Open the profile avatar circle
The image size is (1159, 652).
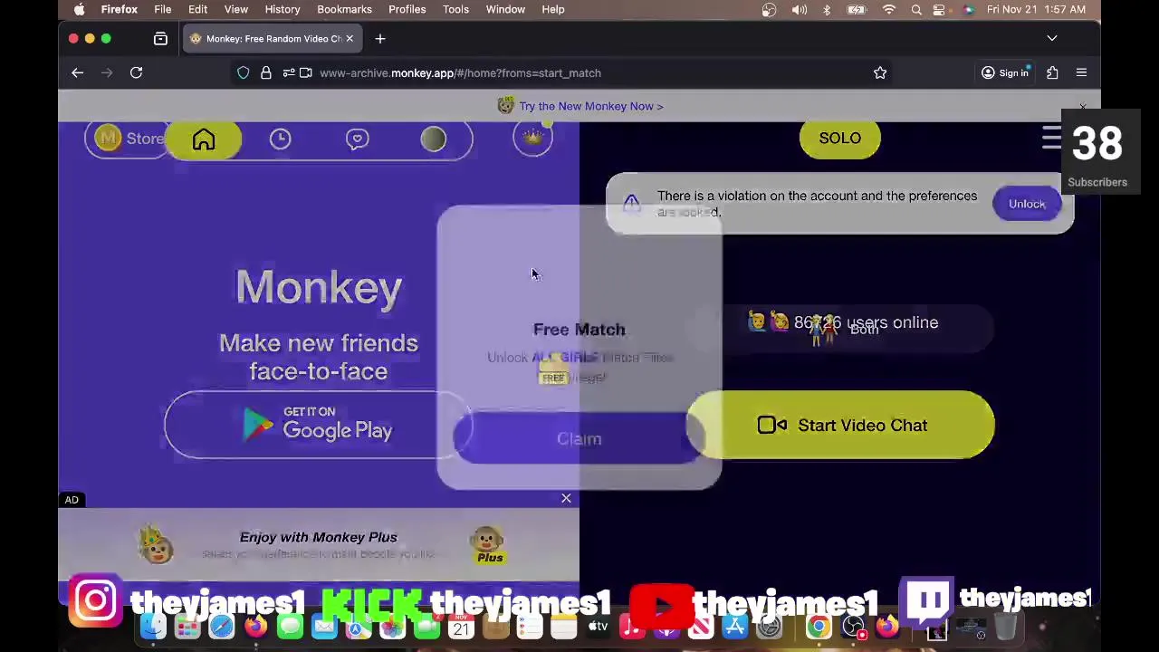[434, 139]
